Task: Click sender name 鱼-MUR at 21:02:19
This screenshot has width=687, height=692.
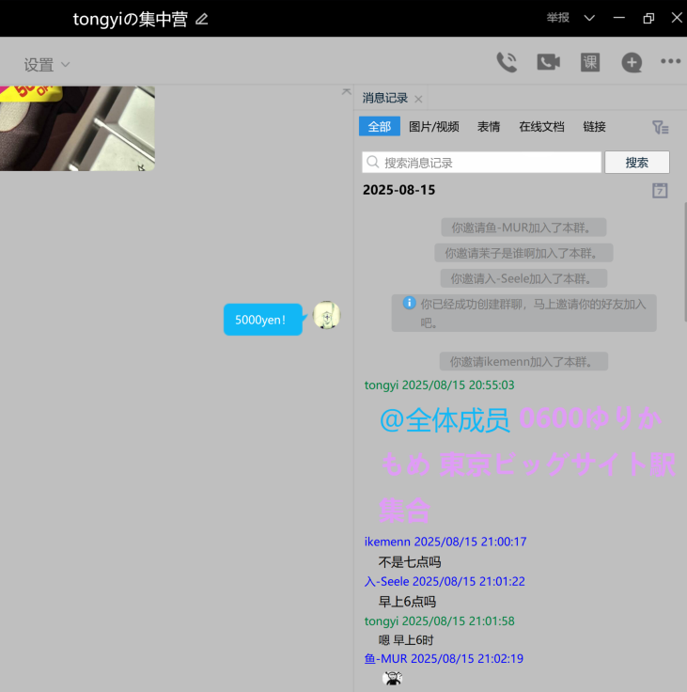Action: [x=386, y=658]
